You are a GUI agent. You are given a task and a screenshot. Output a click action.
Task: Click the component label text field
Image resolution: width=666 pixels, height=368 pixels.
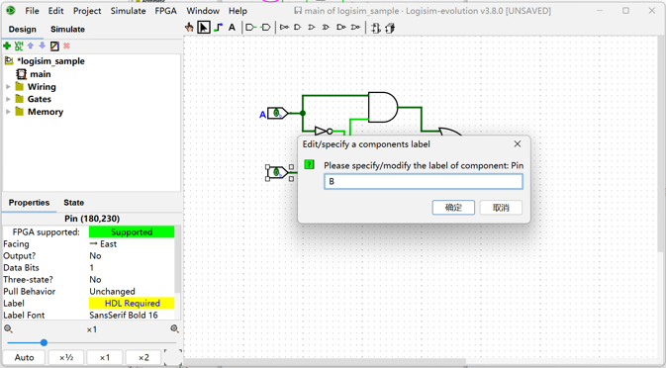[423, 182]
